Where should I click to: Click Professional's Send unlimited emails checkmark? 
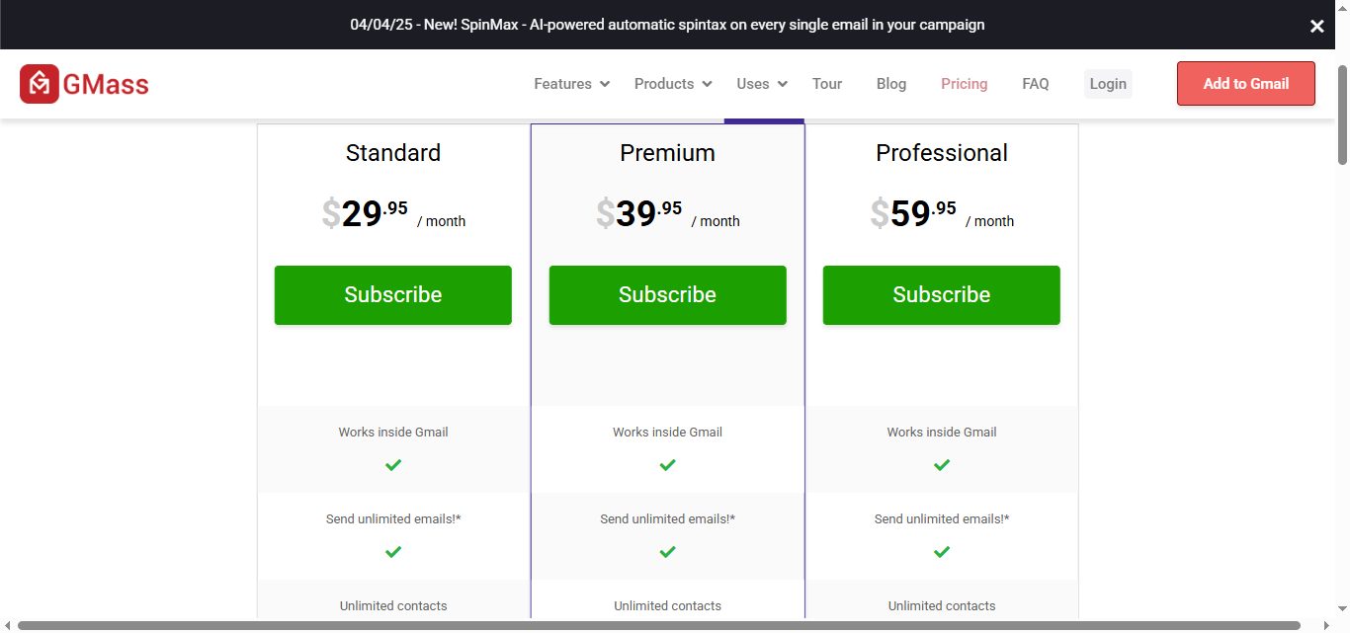[x=941, y=552]
